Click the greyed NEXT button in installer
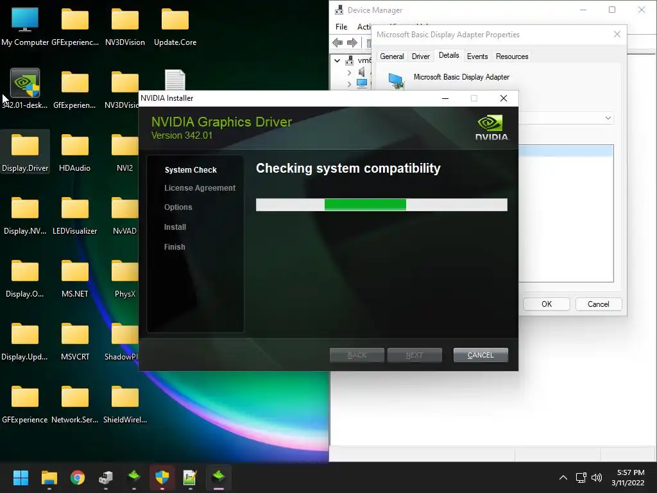657x493 pixels. coord(414,355)
